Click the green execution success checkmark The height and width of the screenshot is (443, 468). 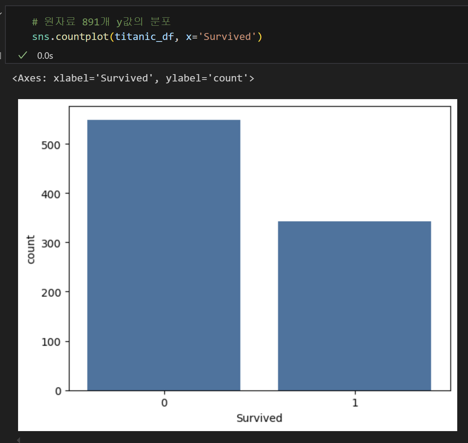(x=23, y=55)
